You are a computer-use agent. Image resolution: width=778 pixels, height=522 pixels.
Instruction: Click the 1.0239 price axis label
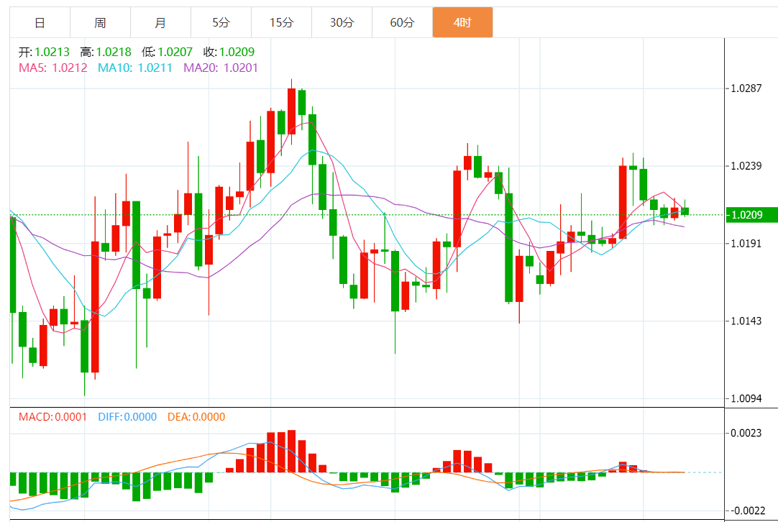tap(746, 165)
